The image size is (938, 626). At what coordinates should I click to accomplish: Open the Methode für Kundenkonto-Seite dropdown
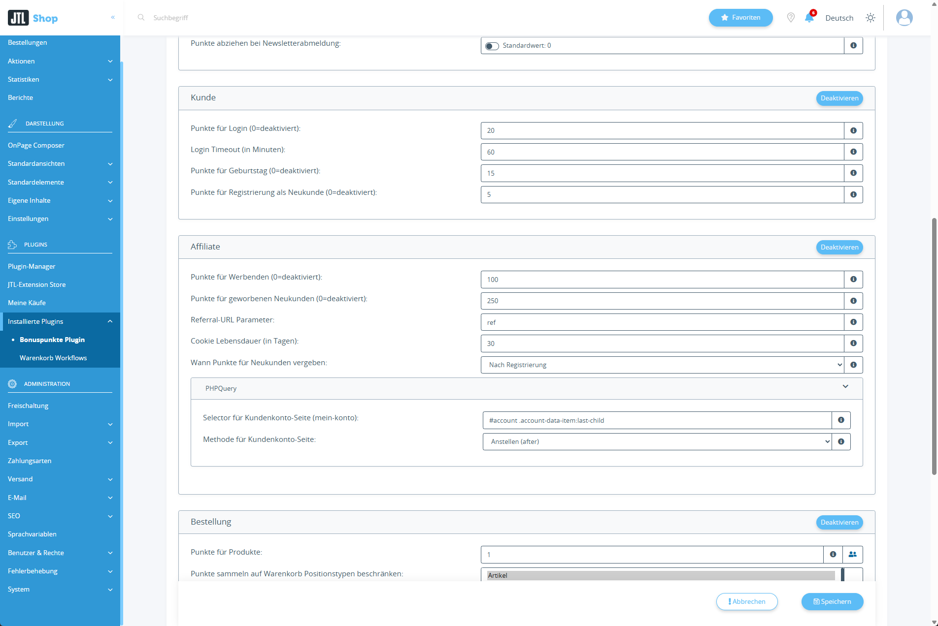point(656,441)
